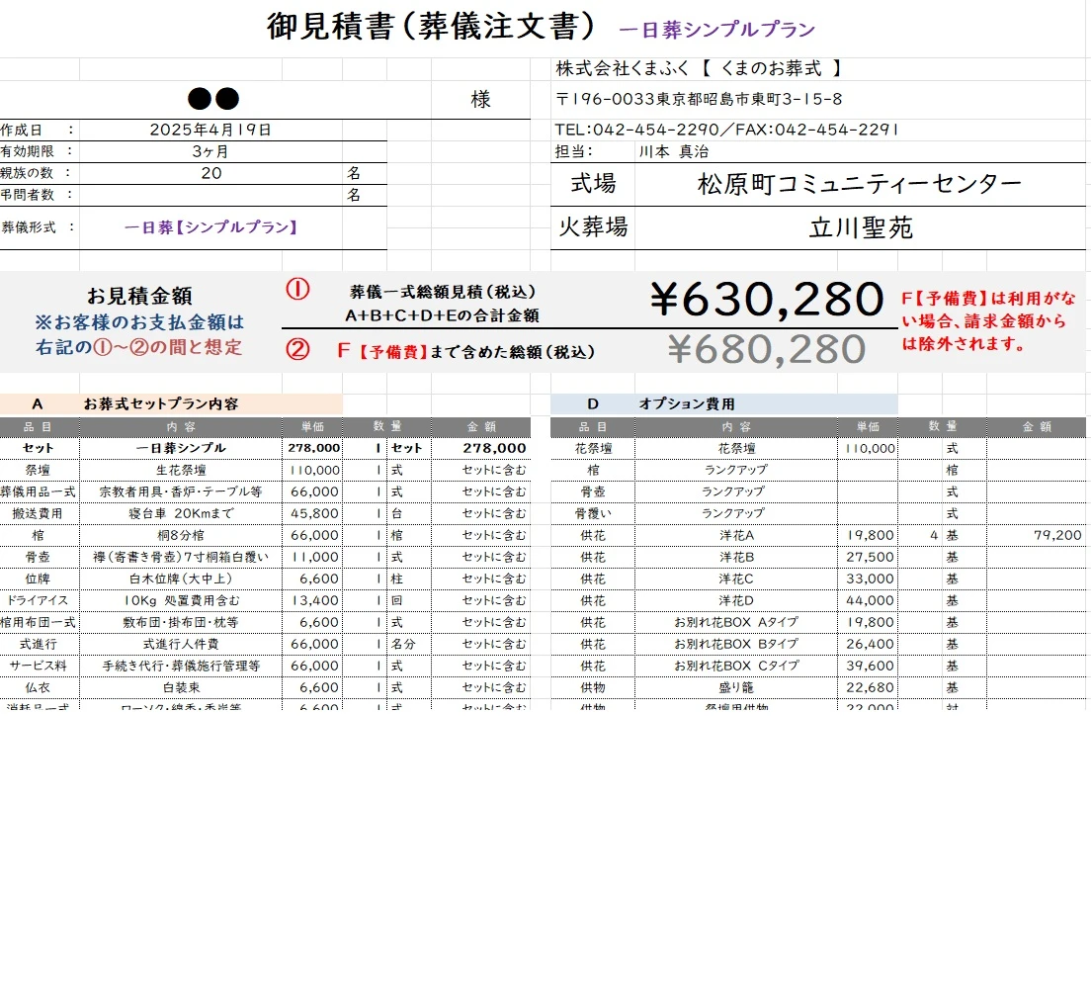1091x981 pixels.
Task: Select the 盛り籠 unit price 22,680
Action: [869, 687]
